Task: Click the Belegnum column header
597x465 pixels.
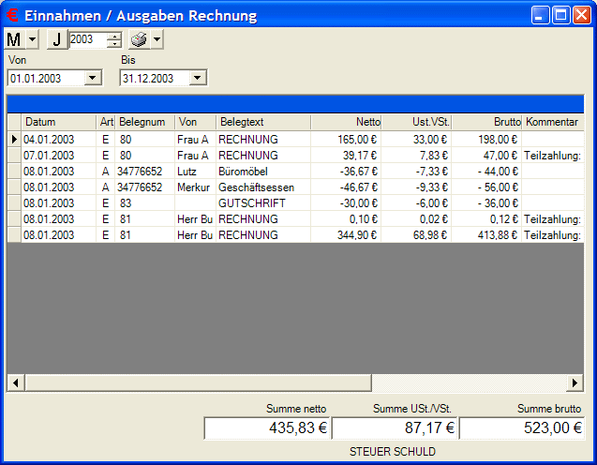Action: point(145,122)
